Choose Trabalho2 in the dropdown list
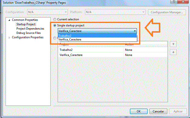 [97, 36]
